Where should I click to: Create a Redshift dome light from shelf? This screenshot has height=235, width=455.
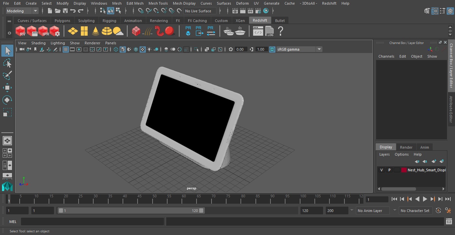coord(107,31)
